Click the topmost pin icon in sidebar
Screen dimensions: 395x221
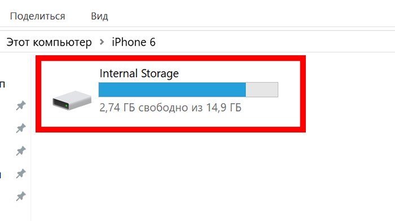21,105
